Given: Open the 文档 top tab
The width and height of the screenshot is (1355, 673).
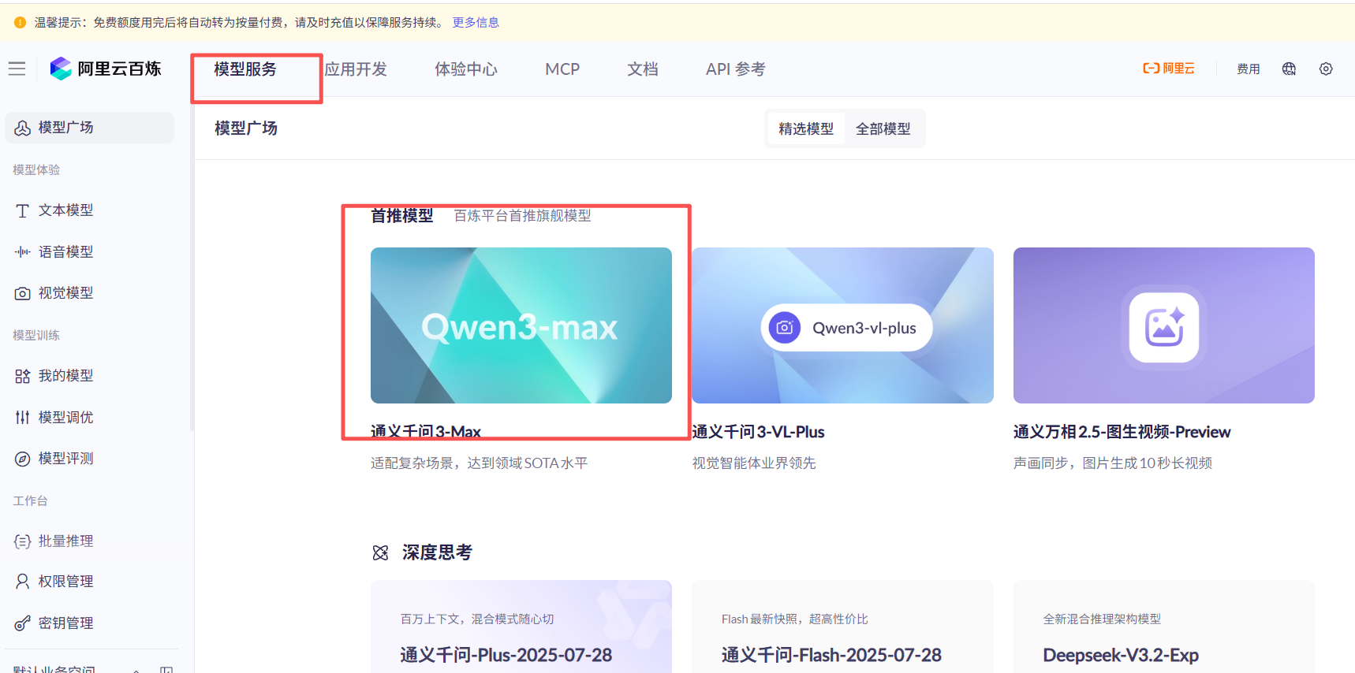Looking at the screenshot, I should point(643,69).
